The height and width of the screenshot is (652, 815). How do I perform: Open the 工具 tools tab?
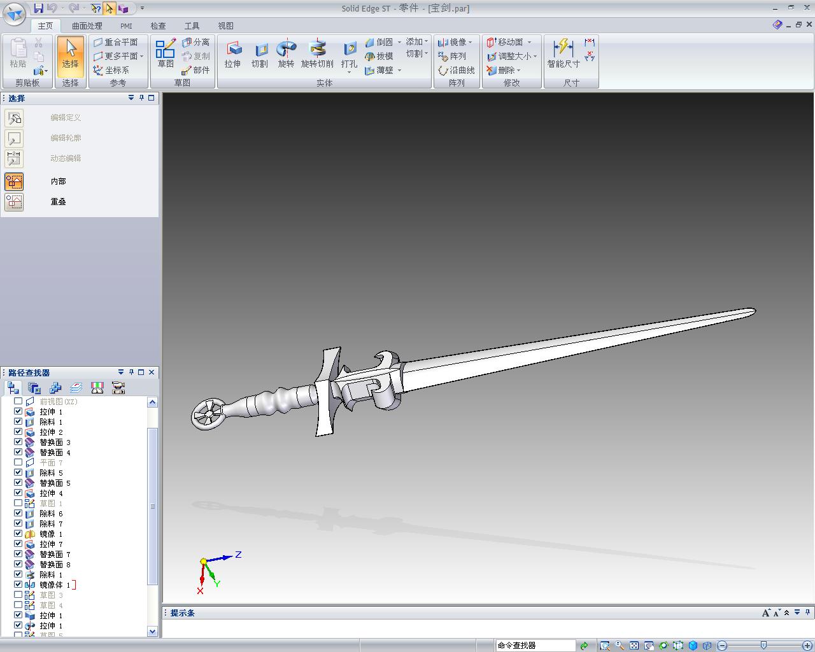(192, 26)
